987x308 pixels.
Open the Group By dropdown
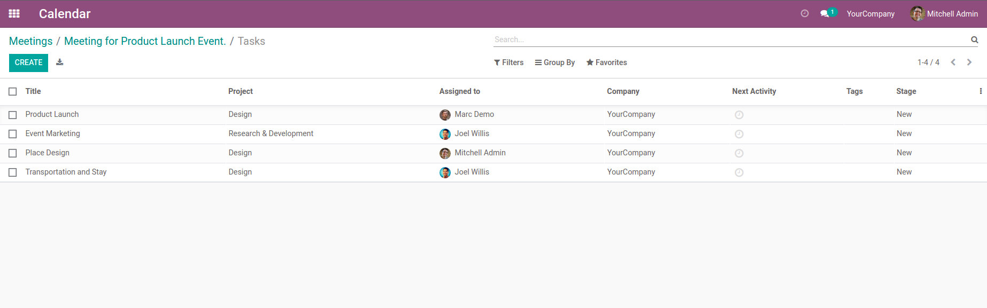[554, 62]
